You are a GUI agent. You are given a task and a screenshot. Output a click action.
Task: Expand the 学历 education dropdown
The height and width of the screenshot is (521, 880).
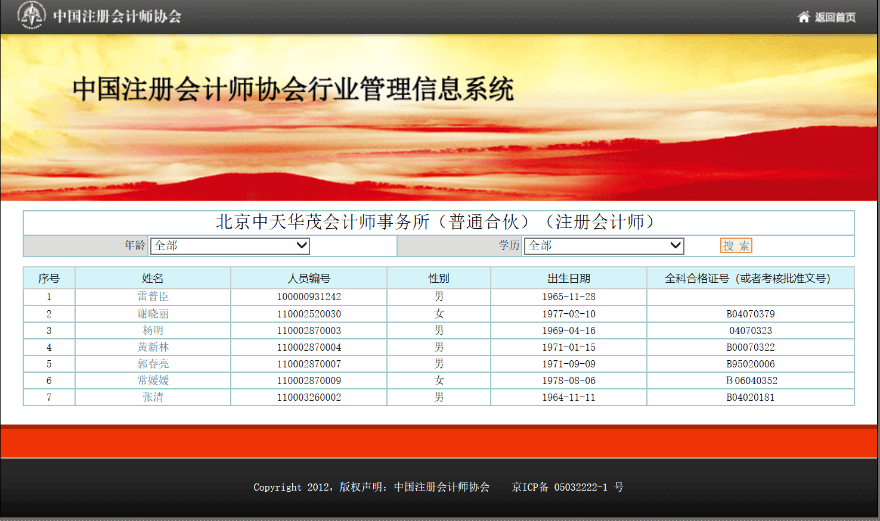point(603,245)
